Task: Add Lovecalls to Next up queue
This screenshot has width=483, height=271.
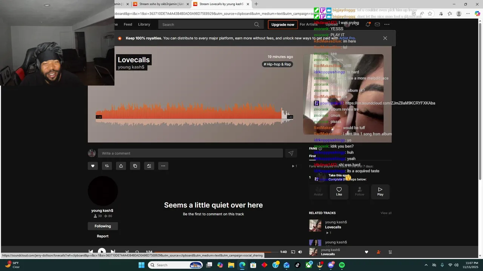Action: (149, 166)
